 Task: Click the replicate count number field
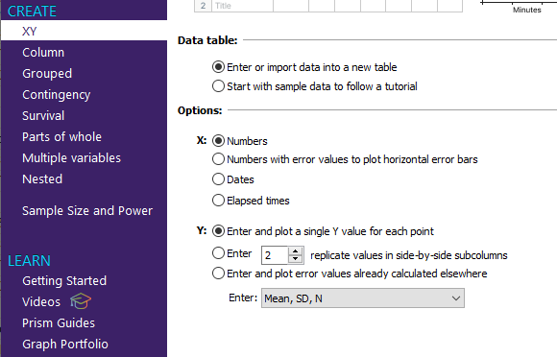pyautogui.click(x=275, y=255)
